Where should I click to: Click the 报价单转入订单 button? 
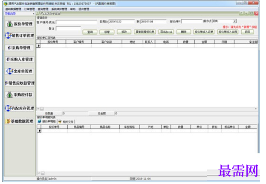coord(204,32)
